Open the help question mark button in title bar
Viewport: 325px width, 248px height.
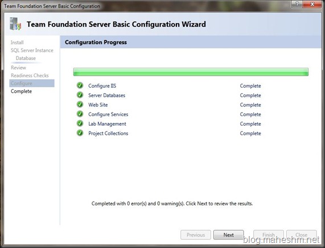[x=297, y=4]
